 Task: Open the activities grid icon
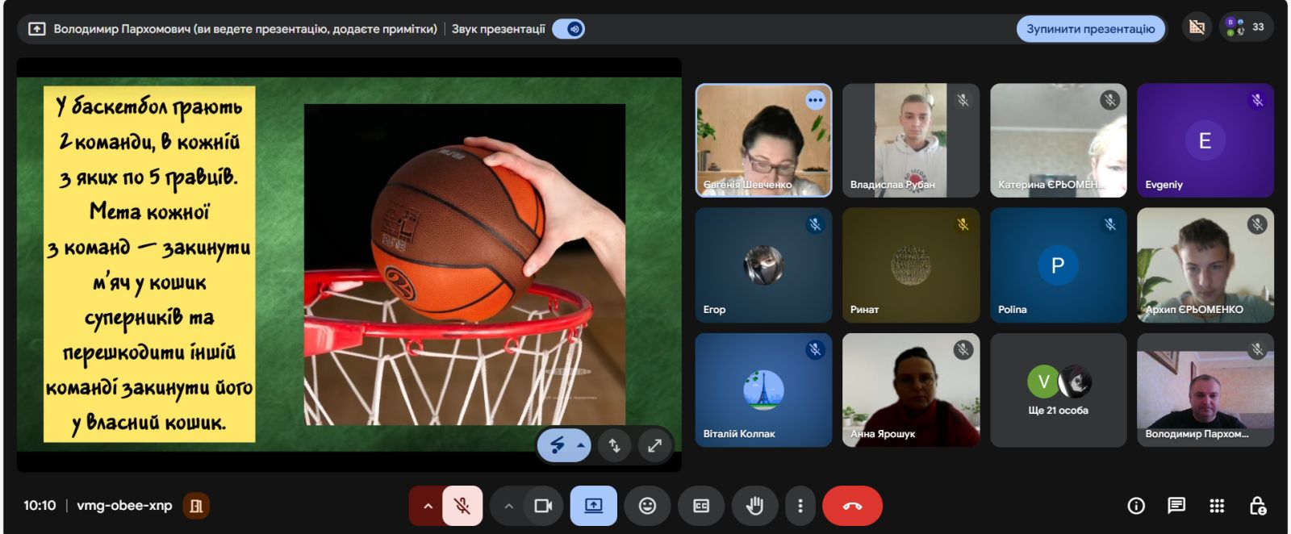pyautogui.click(x=1217, y=506)
